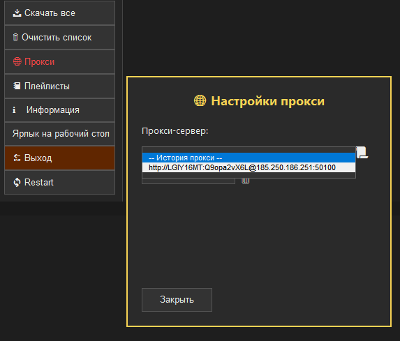Screen dimensions: 400x341
Task: Click the trash icon beside Очистить список
Action: (x=15, y=37)
